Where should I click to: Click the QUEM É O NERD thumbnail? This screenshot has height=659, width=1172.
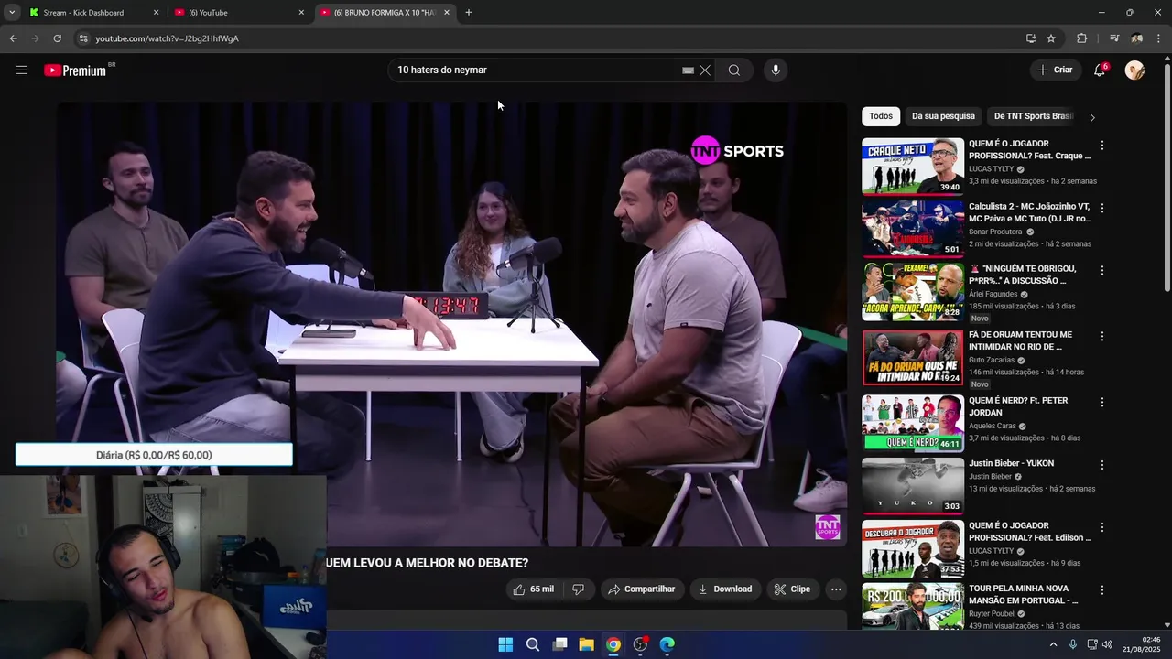click(913, 422)
